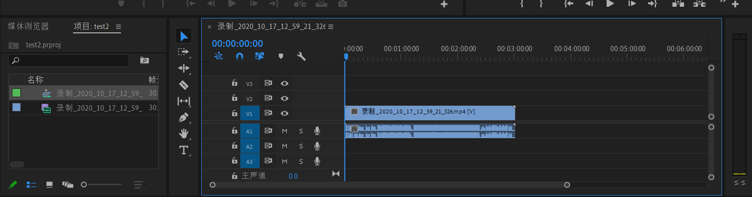Hide V1 track output with eye

[285, 113]
